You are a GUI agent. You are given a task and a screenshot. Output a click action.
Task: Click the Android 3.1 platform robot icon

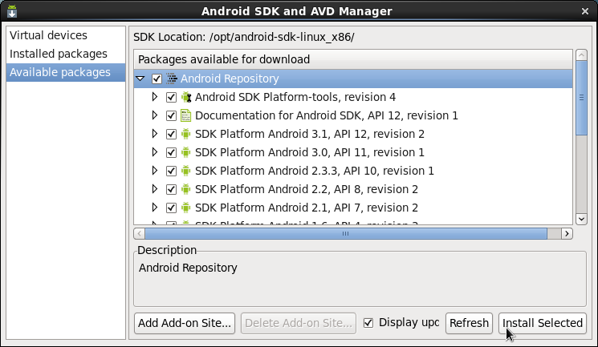[x=185, y=134]
